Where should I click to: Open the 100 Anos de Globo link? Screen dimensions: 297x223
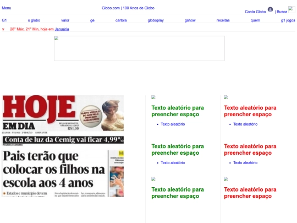[139, 8]
